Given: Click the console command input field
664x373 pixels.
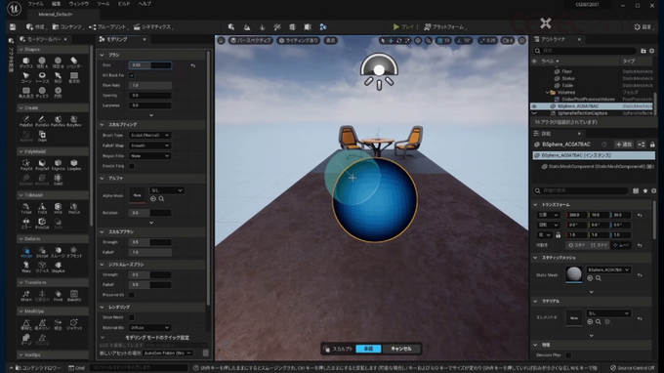Looking at the screenshot, I should point(139,368).
